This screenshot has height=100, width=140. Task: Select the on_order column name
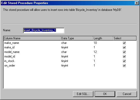10,65
